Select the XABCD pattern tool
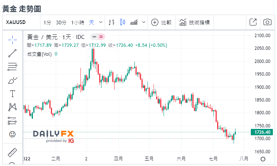277x166 pixels. 12,107
